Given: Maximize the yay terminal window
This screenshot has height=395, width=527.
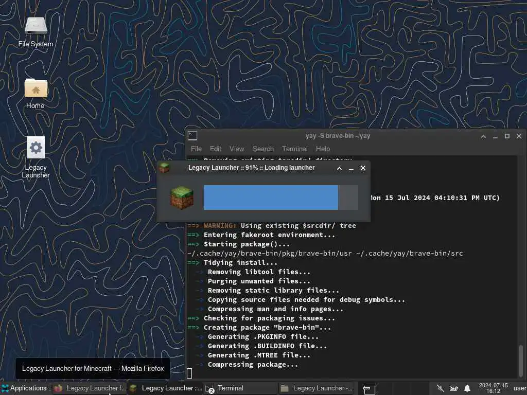Looking at the screenshot, I should pos(507,136).
